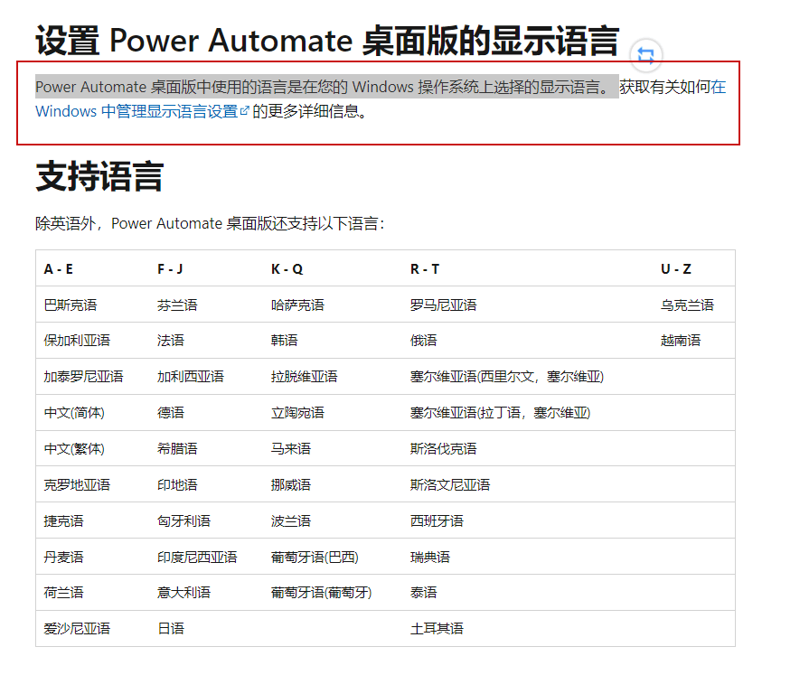The height and width of the screenshot is (675, 809).
Task: Select the 罗马尼亚语 table cell
Action: pos(443,305)
